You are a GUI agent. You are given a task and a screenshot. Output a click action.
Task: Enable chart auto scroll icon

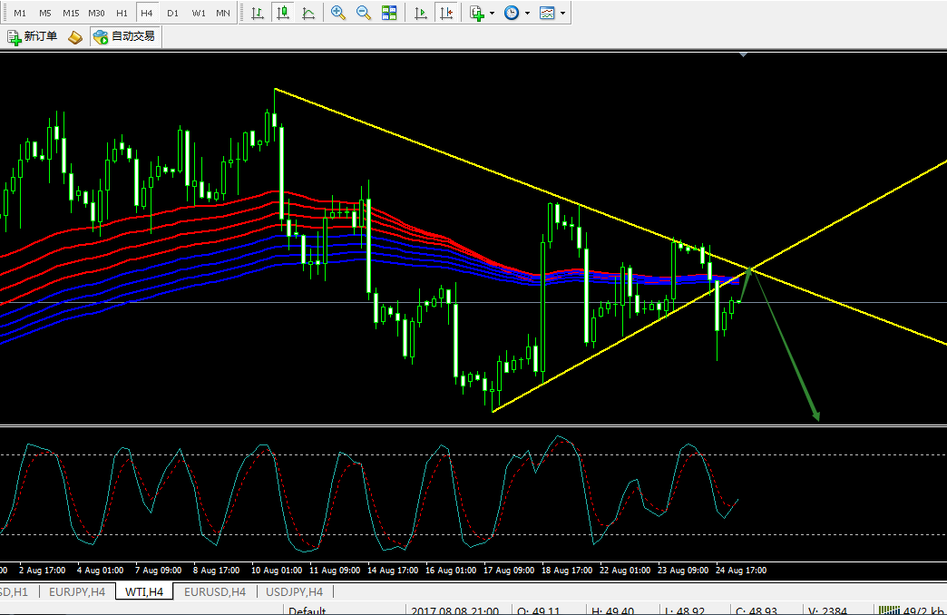click(x=420, y=13)
